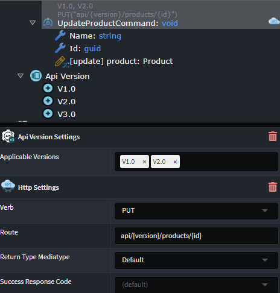This screenshot has width=280, height=293.
Task: Click the Http Settings cloud icon
Action: click(8, 186)
